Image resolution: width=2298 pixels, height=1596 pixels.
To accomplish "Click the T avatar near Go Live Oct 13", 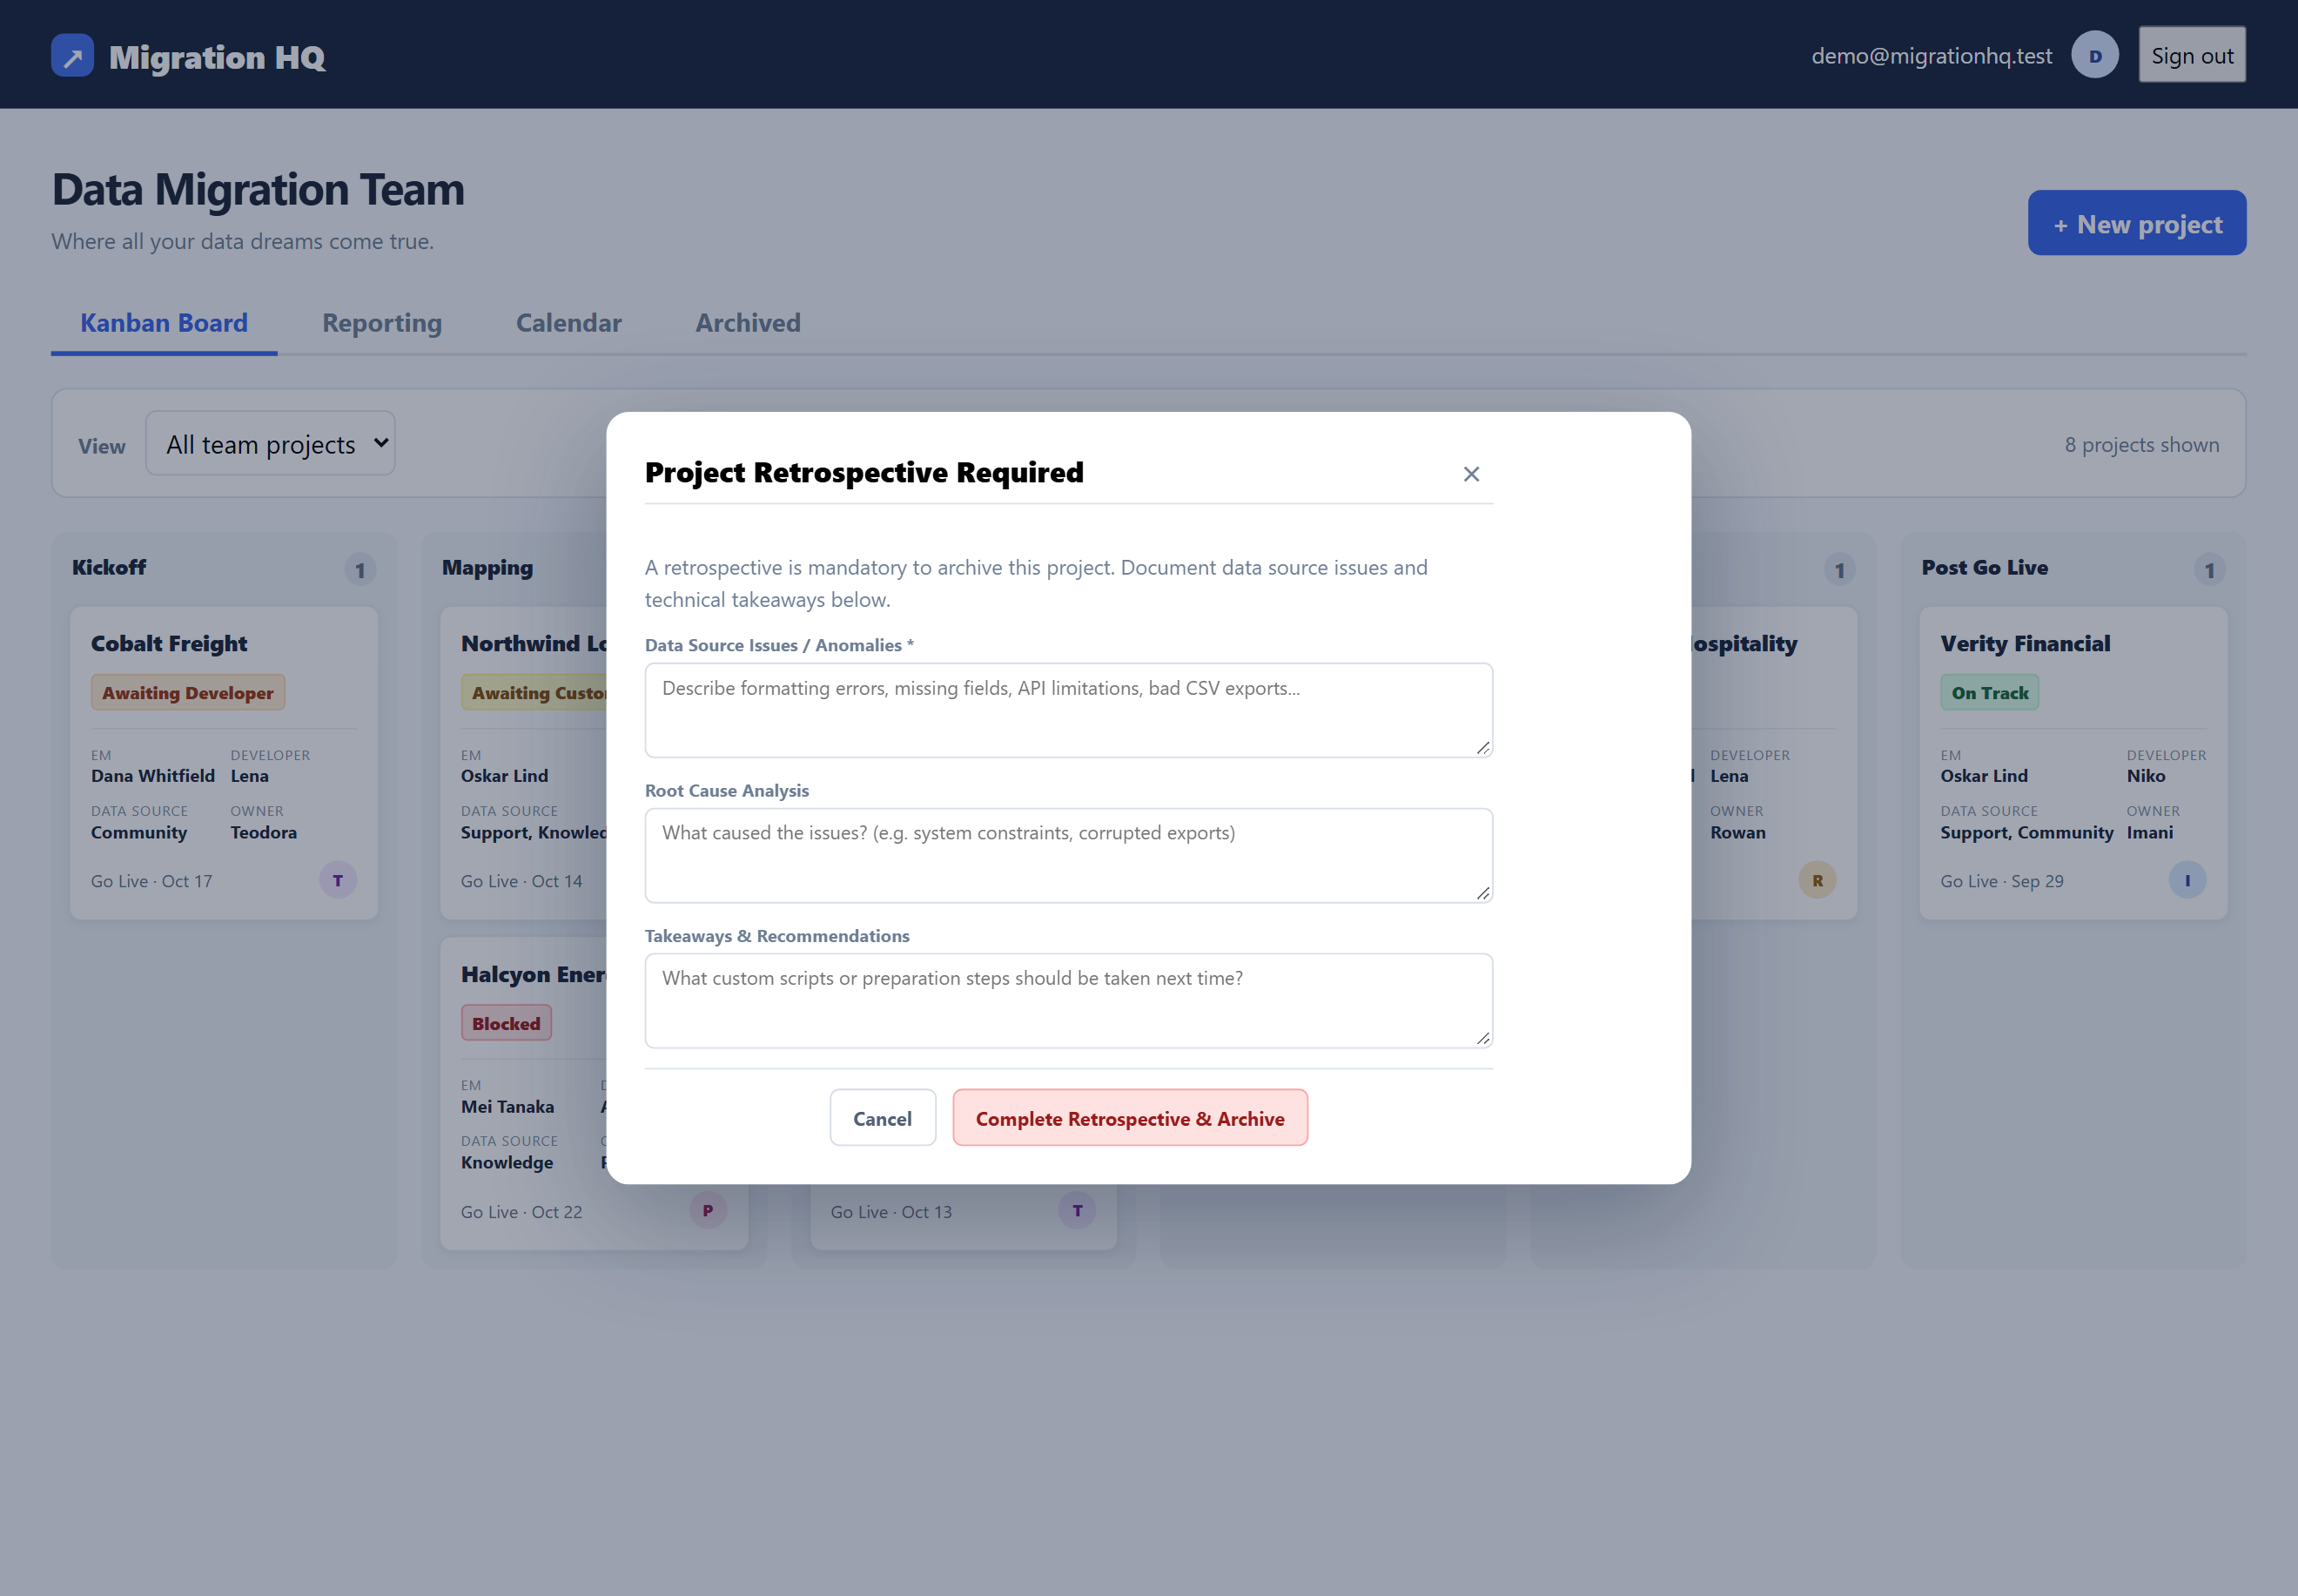I will [x=1078, y=1210].
